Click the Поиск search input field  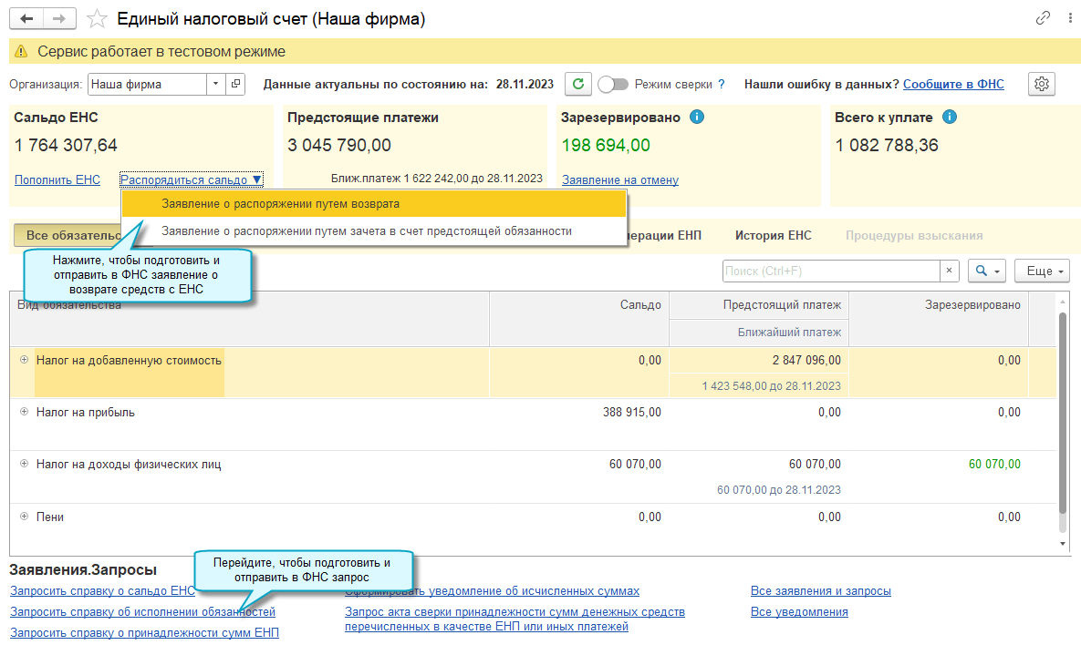coord(830,271)
